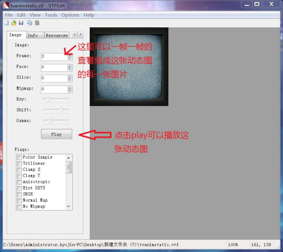283x252 pixels.
Task: Enable the Trilinear flag
Action: 20,164
